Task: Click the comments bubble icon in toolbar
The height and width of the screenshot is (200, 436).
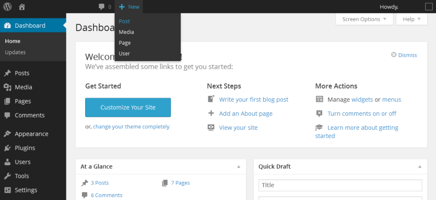Action: coord(101,7)
